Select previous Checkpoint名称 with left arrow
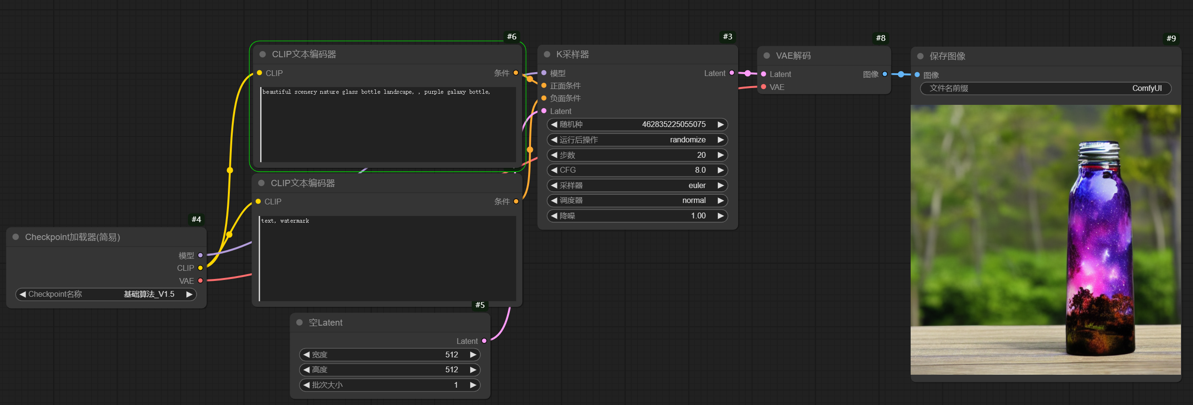Screen dimensions: 1193x405 (23, 294)
